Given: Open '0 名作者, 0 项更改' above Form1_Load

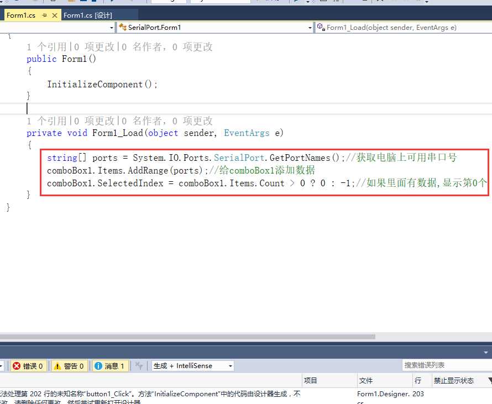Looking at the screenshot, I should point(168,121).
